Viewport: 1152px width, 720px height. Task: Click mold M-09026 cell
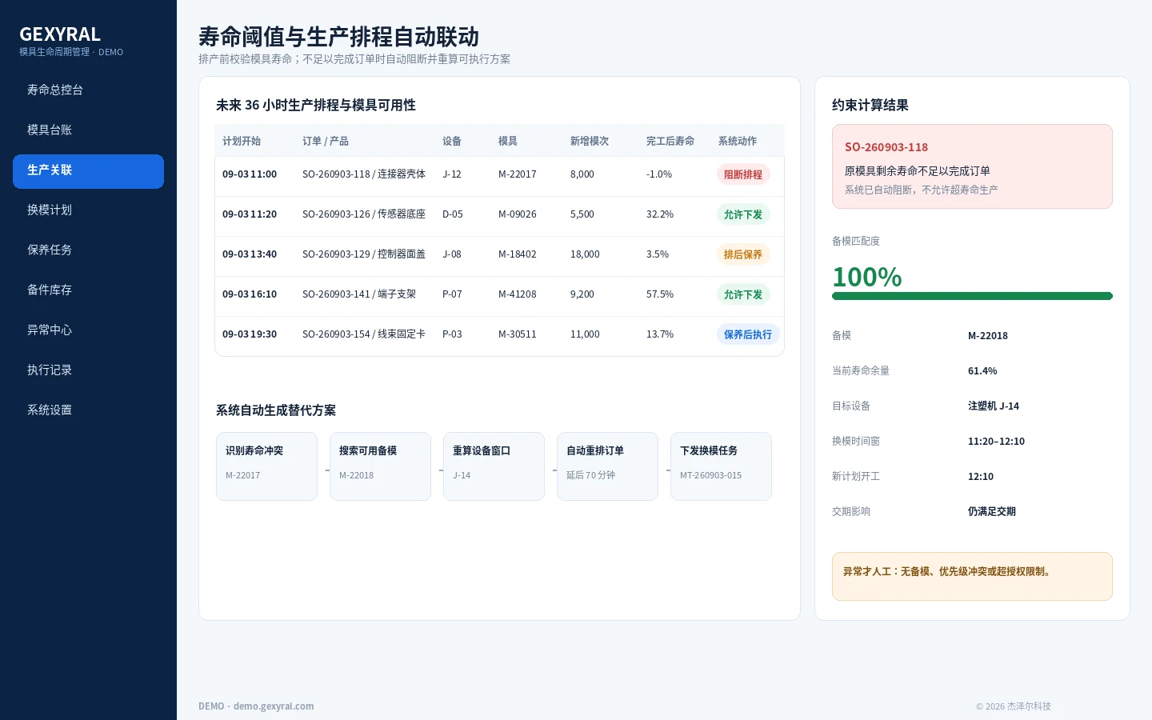pos(518,214)
